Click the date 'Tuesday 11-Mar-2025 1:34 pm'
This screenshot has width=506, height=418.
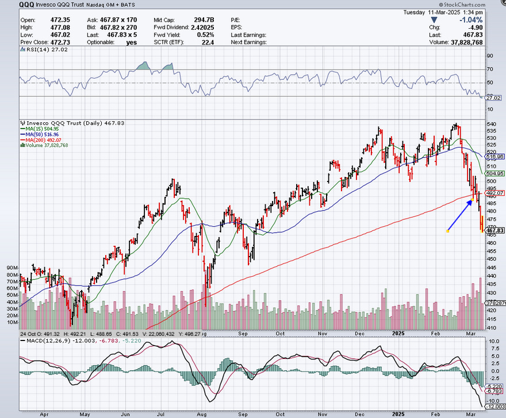tap(443, 12)
